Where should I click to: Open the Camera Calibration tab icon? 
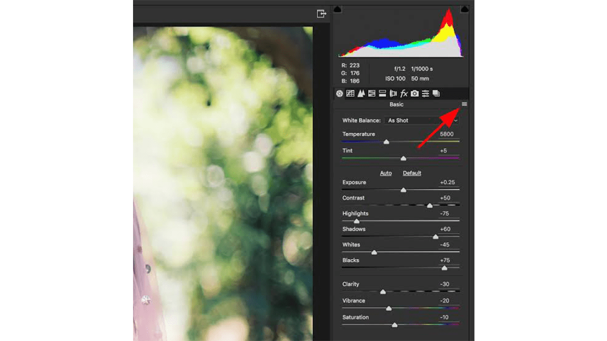pos(415,93)
